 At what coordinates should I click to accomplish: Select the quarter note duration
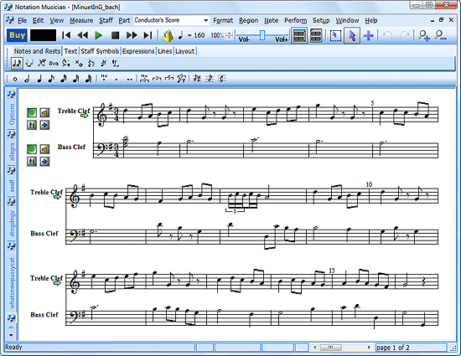click(x=39, y=79)
